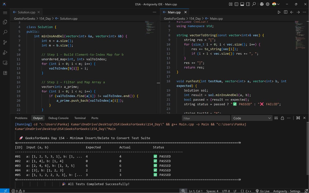Toggle output auto-scroll lock
The image size is (309, 193).
click(x=282, y=118)
